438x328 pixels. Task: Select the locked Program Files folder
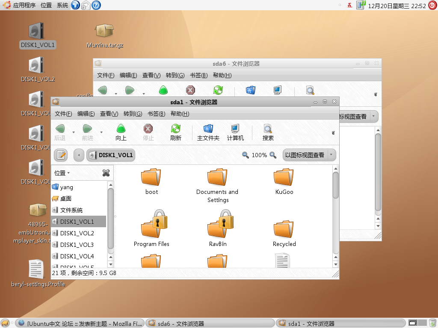(x=151, y=228)
